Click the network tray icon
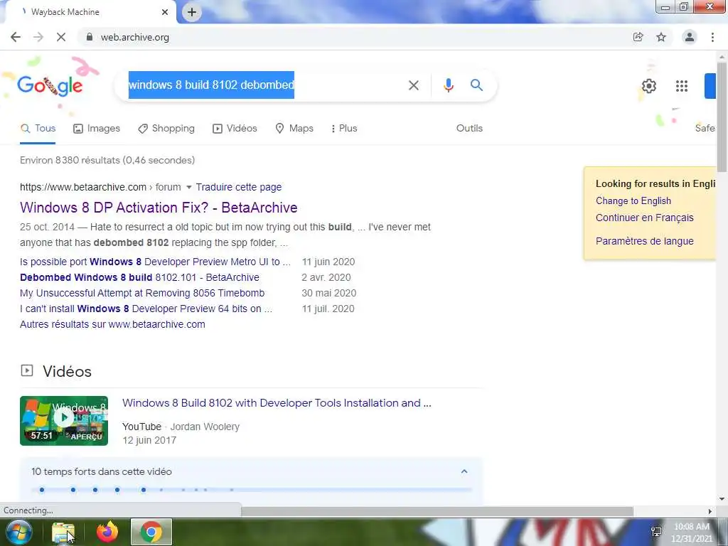This screenshot has width=728, height=546. 656,532
